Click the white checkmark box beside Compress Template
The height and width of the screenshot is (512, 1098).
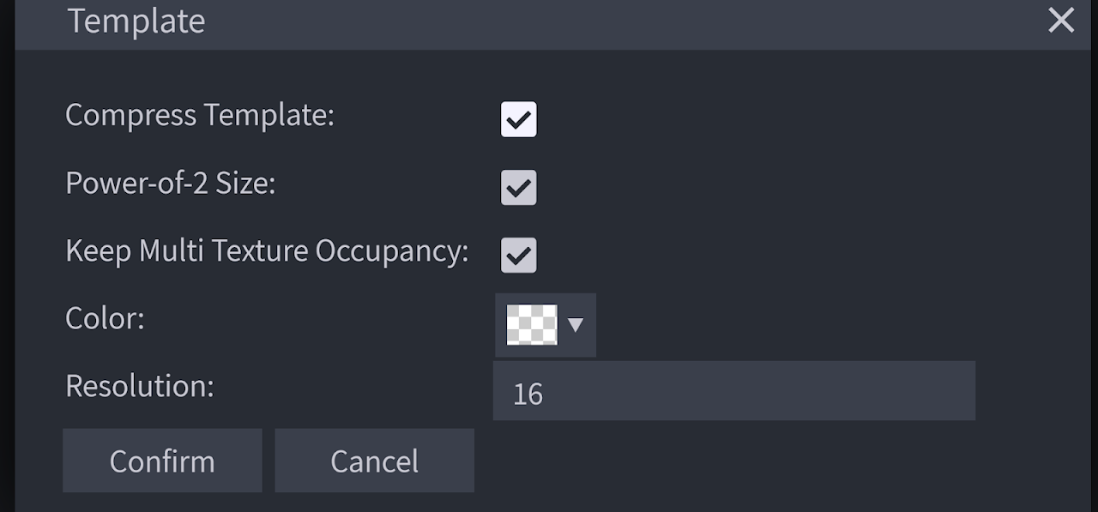click(519, 120)
